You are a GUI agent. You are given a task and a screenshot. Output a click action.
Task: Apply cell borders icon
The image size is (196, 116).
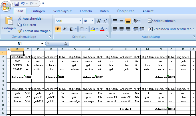(82, 29)
